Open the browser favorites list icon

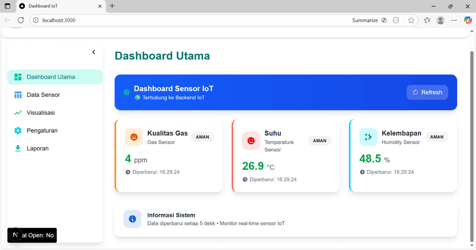tap(427, 20)
